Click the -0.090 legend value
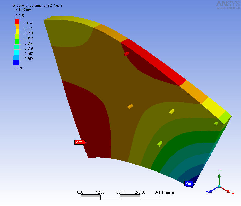Screen dimensions: 241x206 coord(28,33)
